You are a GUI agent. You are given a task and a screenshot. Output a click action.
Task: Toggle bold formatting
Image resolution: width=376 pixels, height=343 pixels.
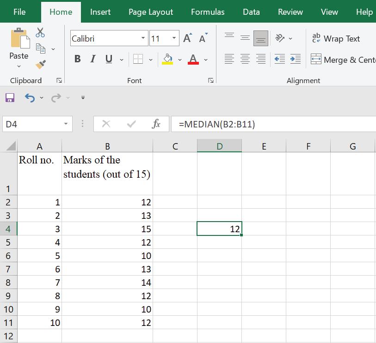point(77,59)
